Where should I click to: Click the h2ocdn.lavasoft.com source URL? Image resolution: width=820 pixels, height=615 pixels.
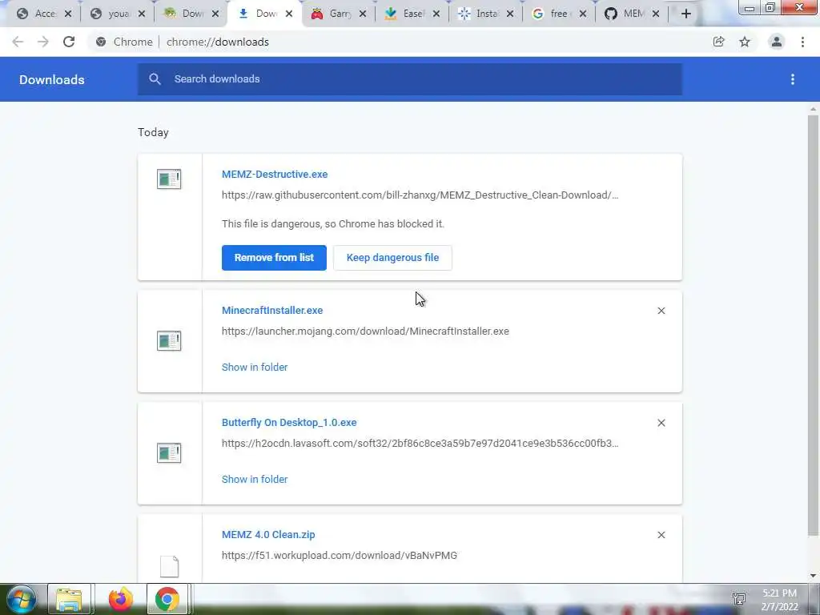(420, 444)
